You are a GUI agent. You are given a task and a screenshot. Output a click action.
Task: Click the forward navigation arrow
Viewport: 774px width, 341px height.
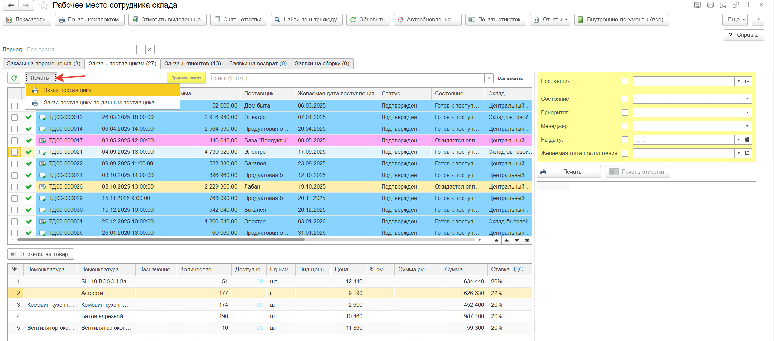click(x=26, y=5)
